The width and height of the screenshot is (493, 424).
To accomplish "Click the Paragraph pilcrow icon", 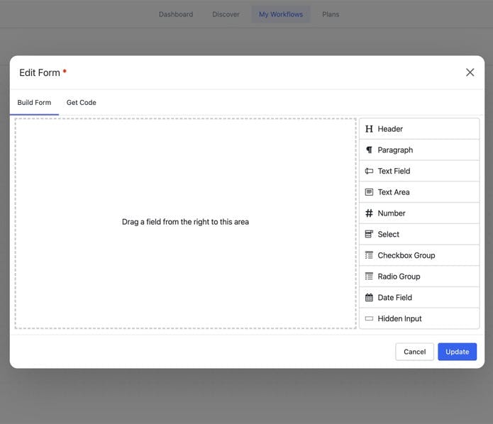I will point(369,150).
